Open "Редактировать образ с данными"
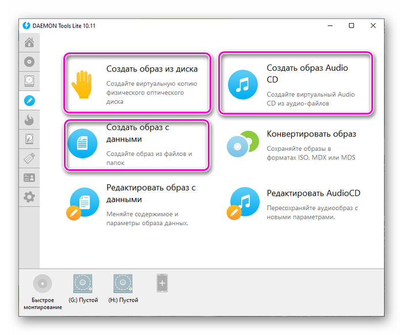This screenshot has width=403, height=335. click(151, 193)
